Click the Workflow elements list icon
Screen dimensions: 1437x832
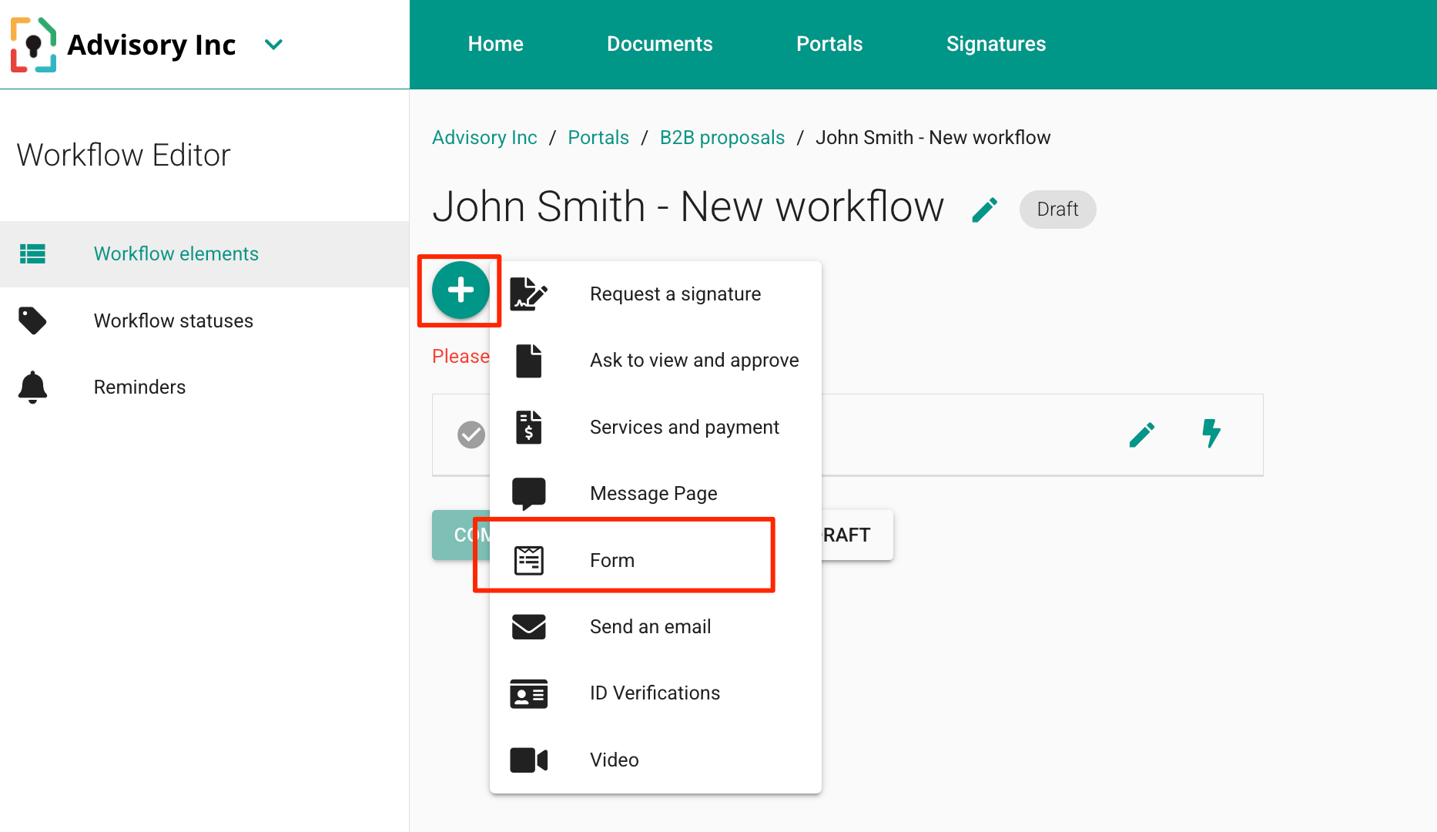32,254
